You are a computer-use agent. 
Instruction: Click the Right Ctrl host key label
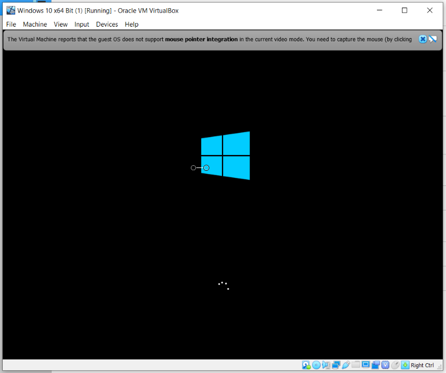pos(422,365)
